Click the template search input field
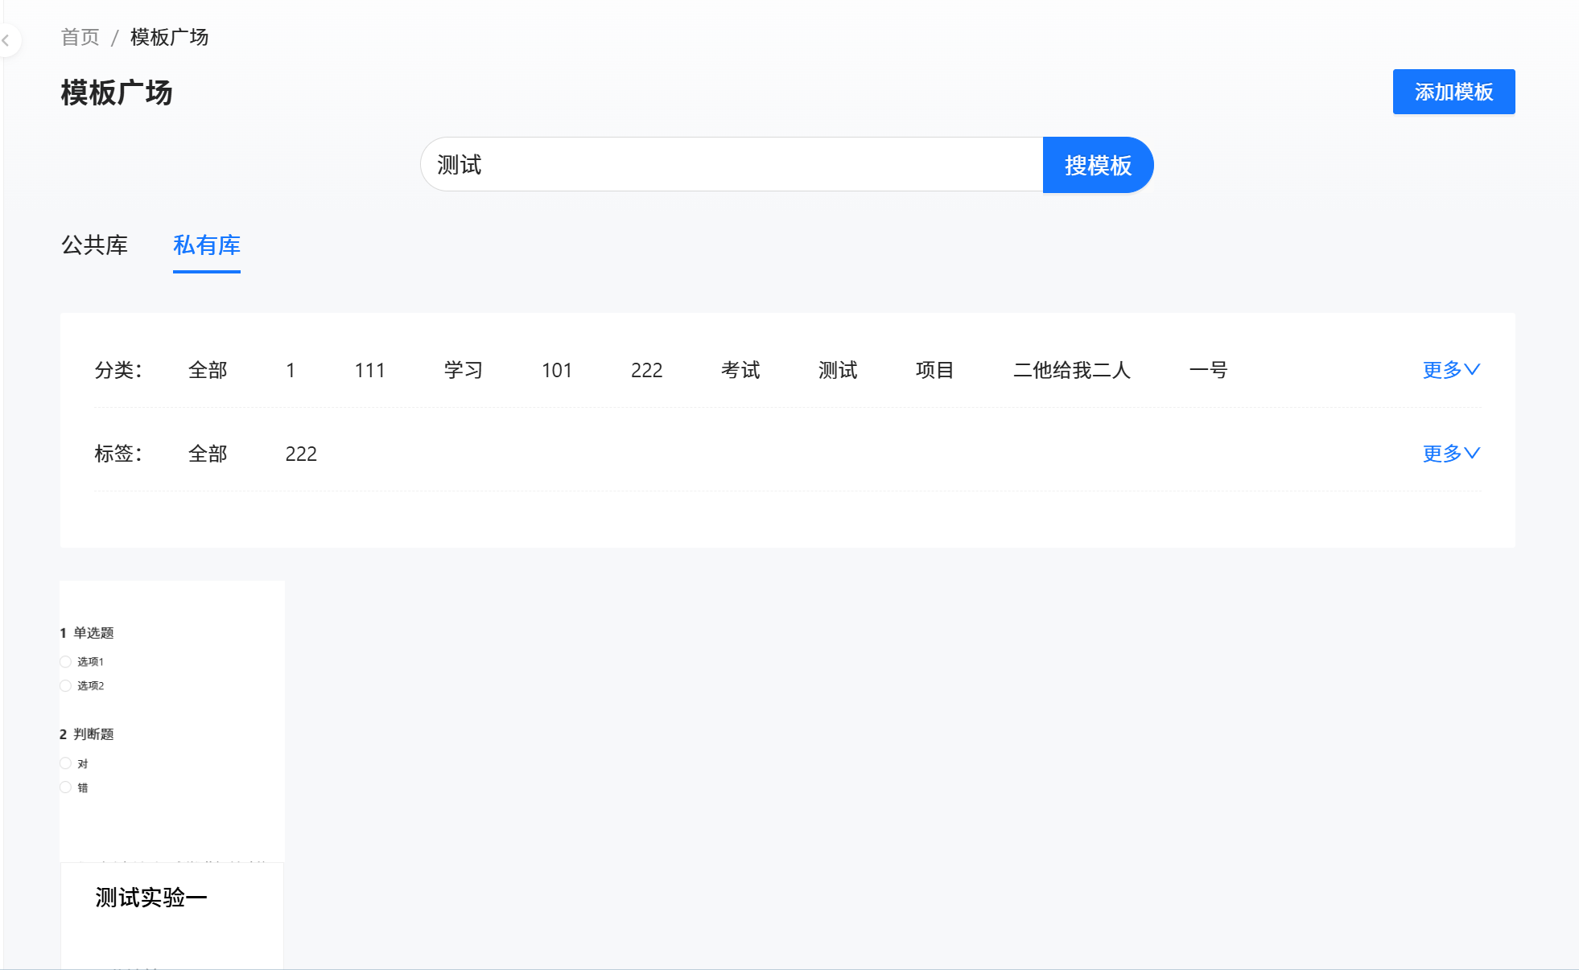The width and height of the screenshot is (1579, 970). tap(731, 165)
